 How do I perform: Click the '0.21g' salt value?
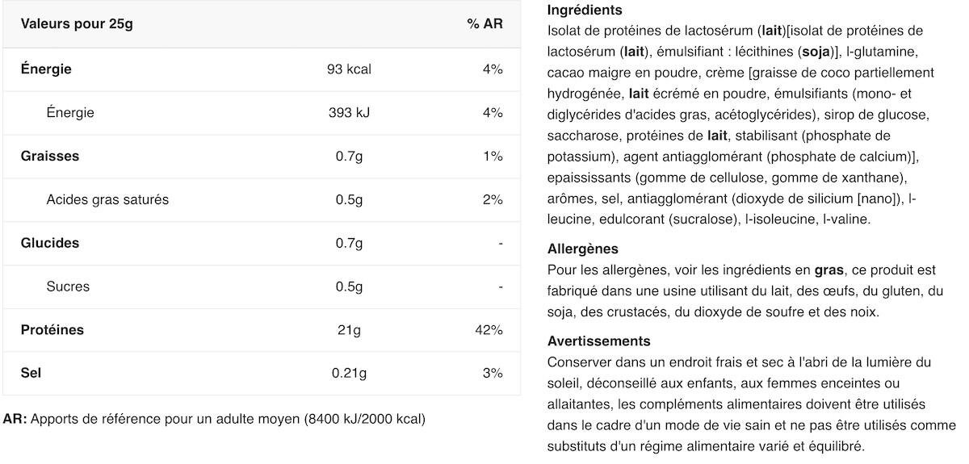(x=349, y=374)
